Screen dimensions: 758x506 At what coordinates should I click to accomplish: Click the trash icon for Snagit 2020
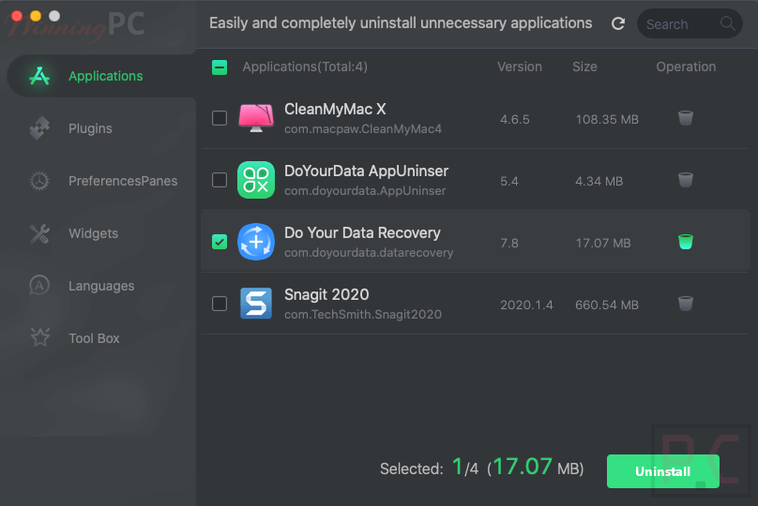686,304
